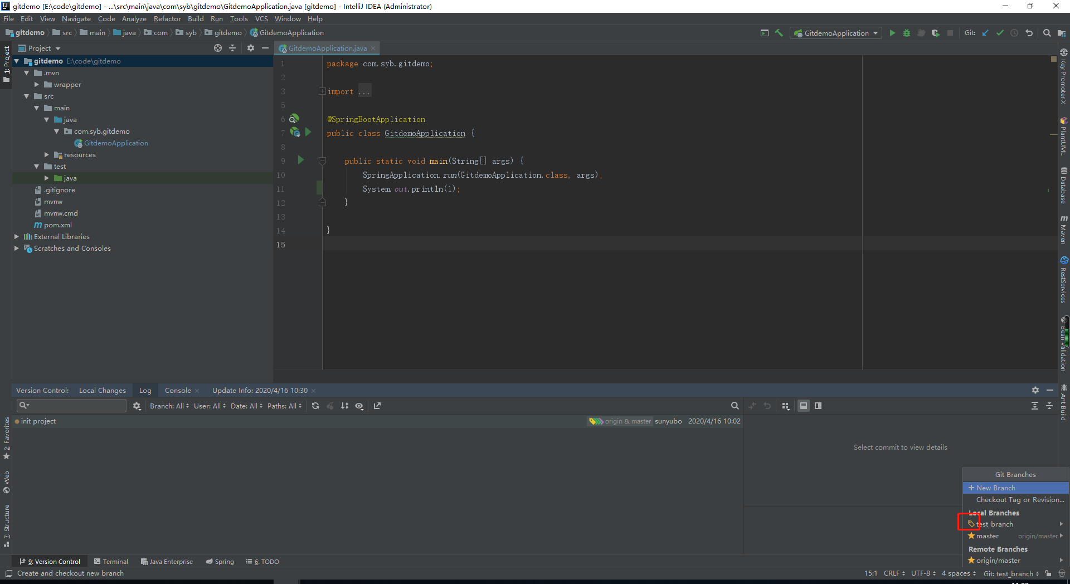Viewport: 1070px width, 584px height.
Task: Open the Navigate menu
Action: (x=76, y=18)
